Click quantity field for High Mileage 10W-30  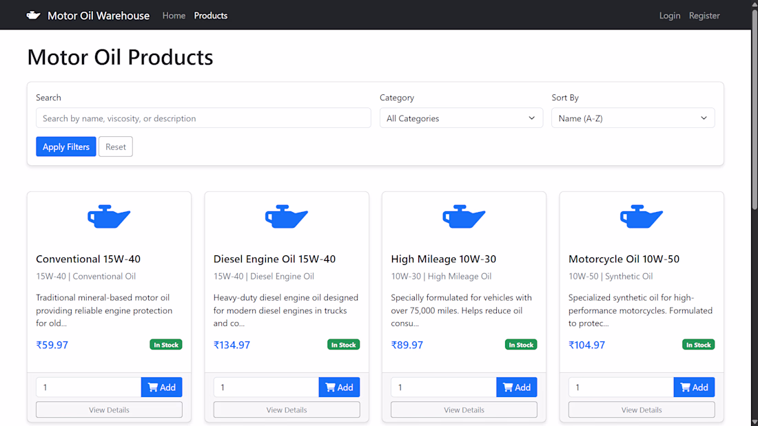[x=443, y=387]
